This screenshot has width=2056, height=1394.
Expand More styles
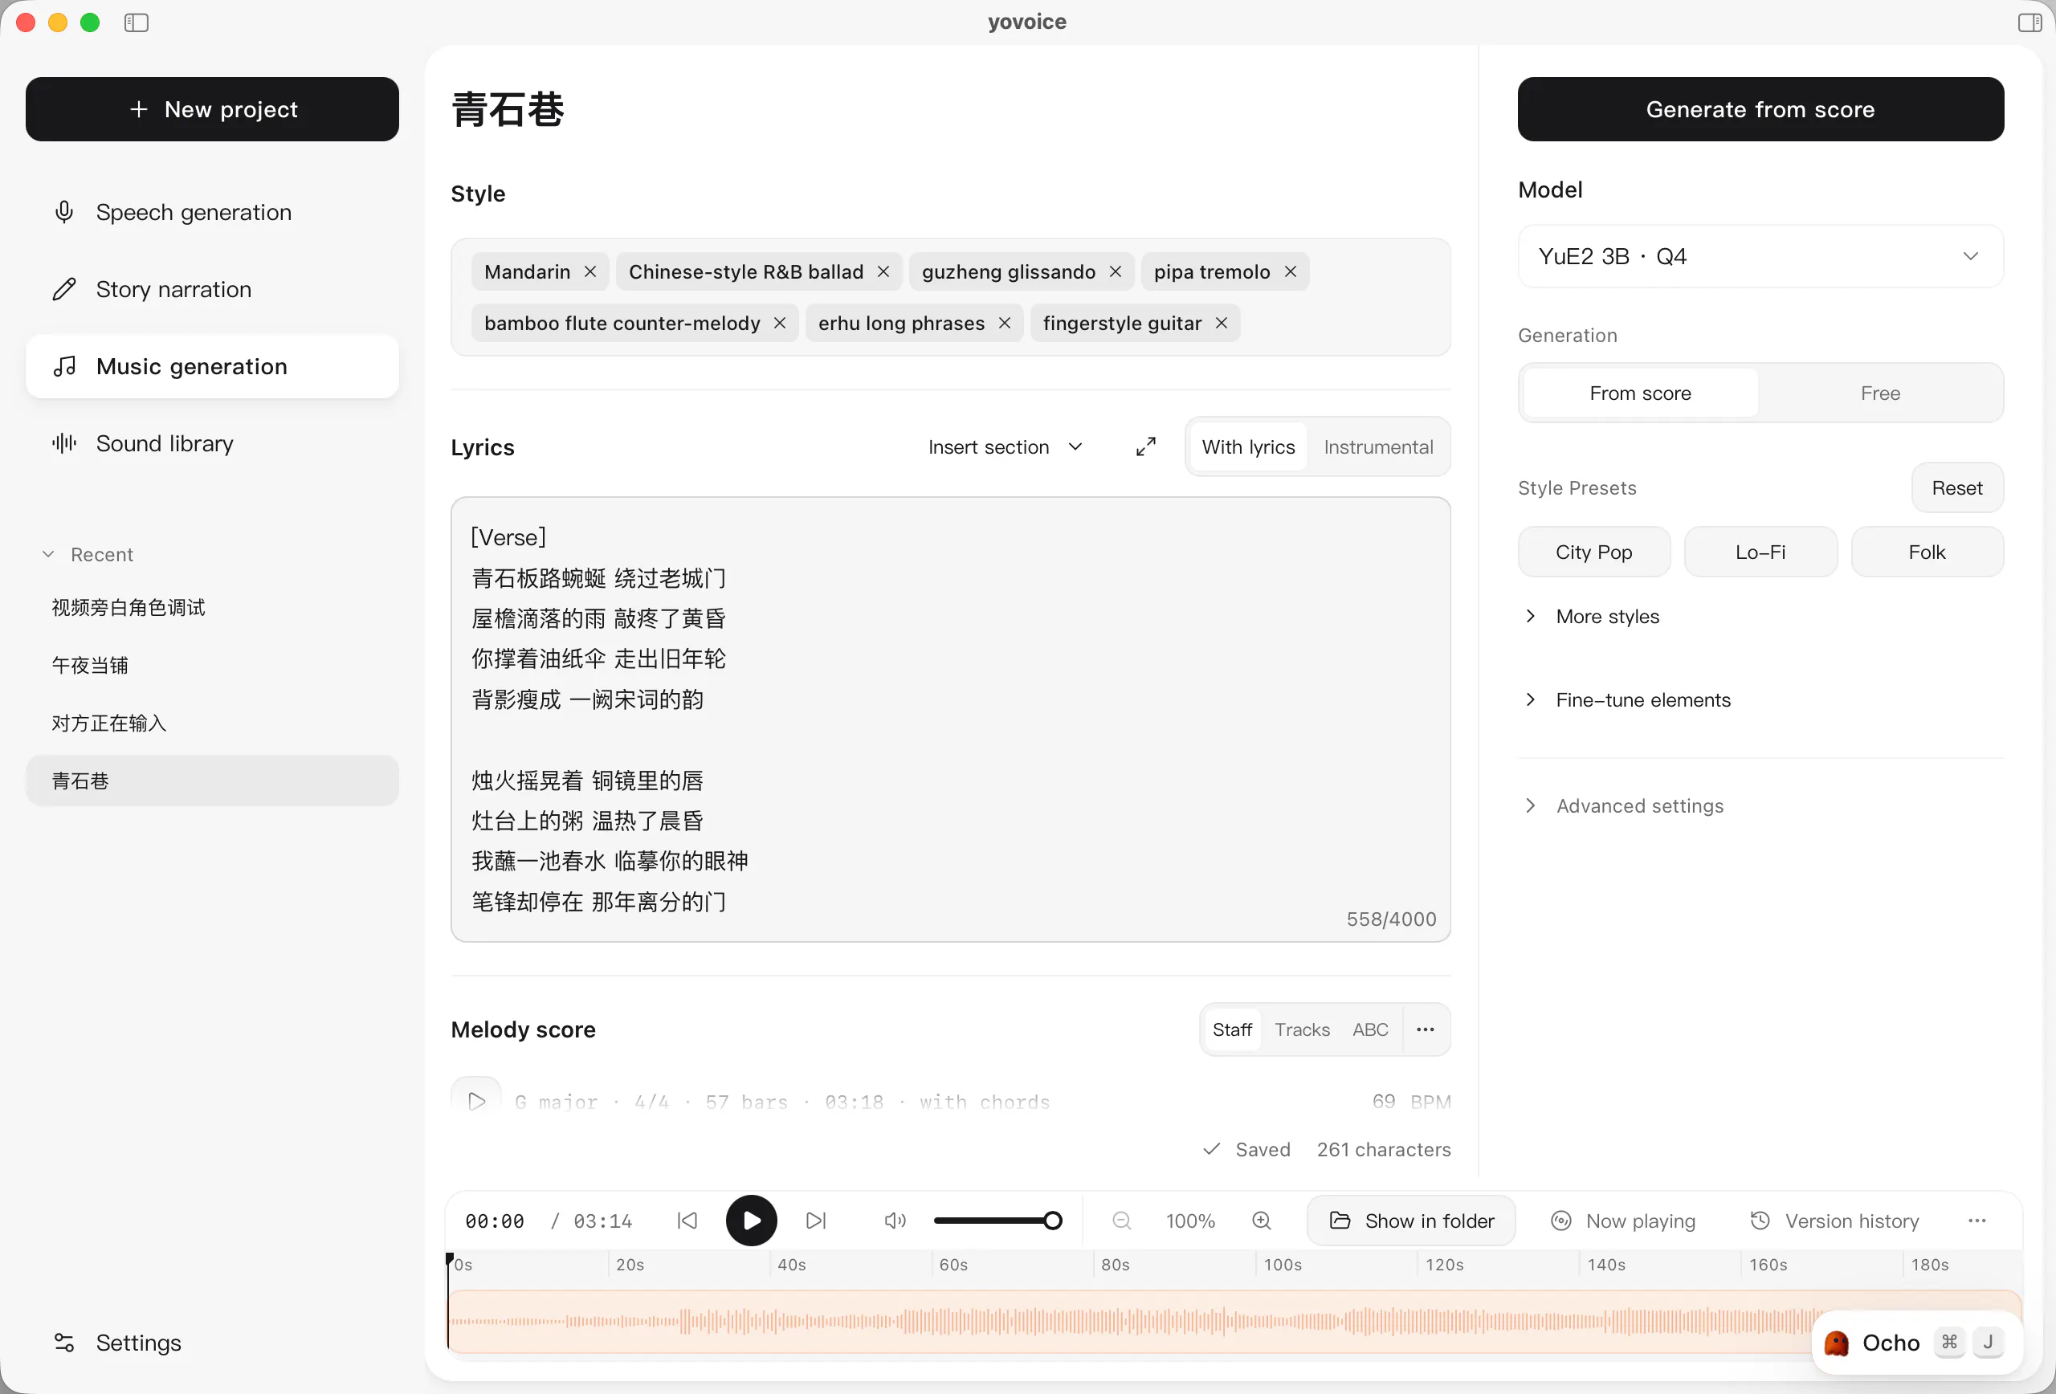(x=1591, y=617)
